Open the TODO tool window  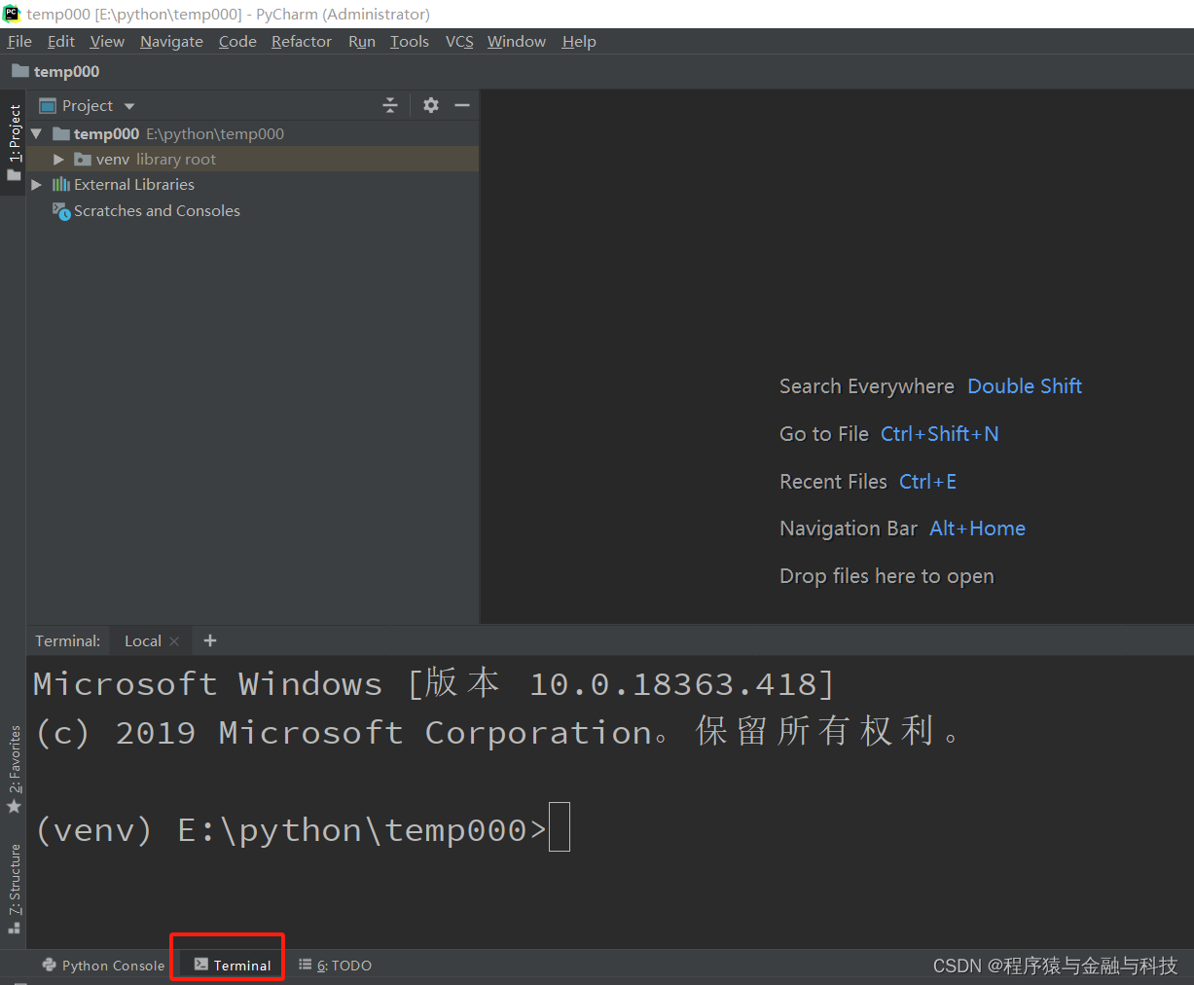tap(335, 965)
